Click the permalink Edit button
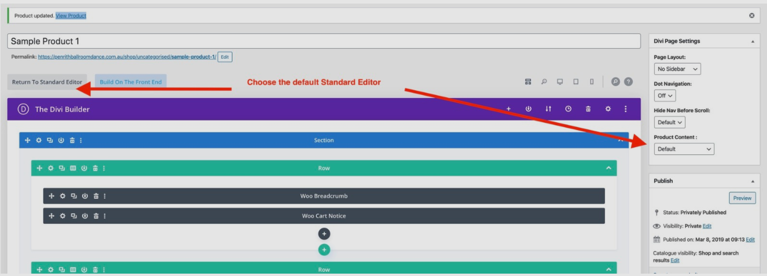This screenshot has height=276, width=767. (225, 57)
